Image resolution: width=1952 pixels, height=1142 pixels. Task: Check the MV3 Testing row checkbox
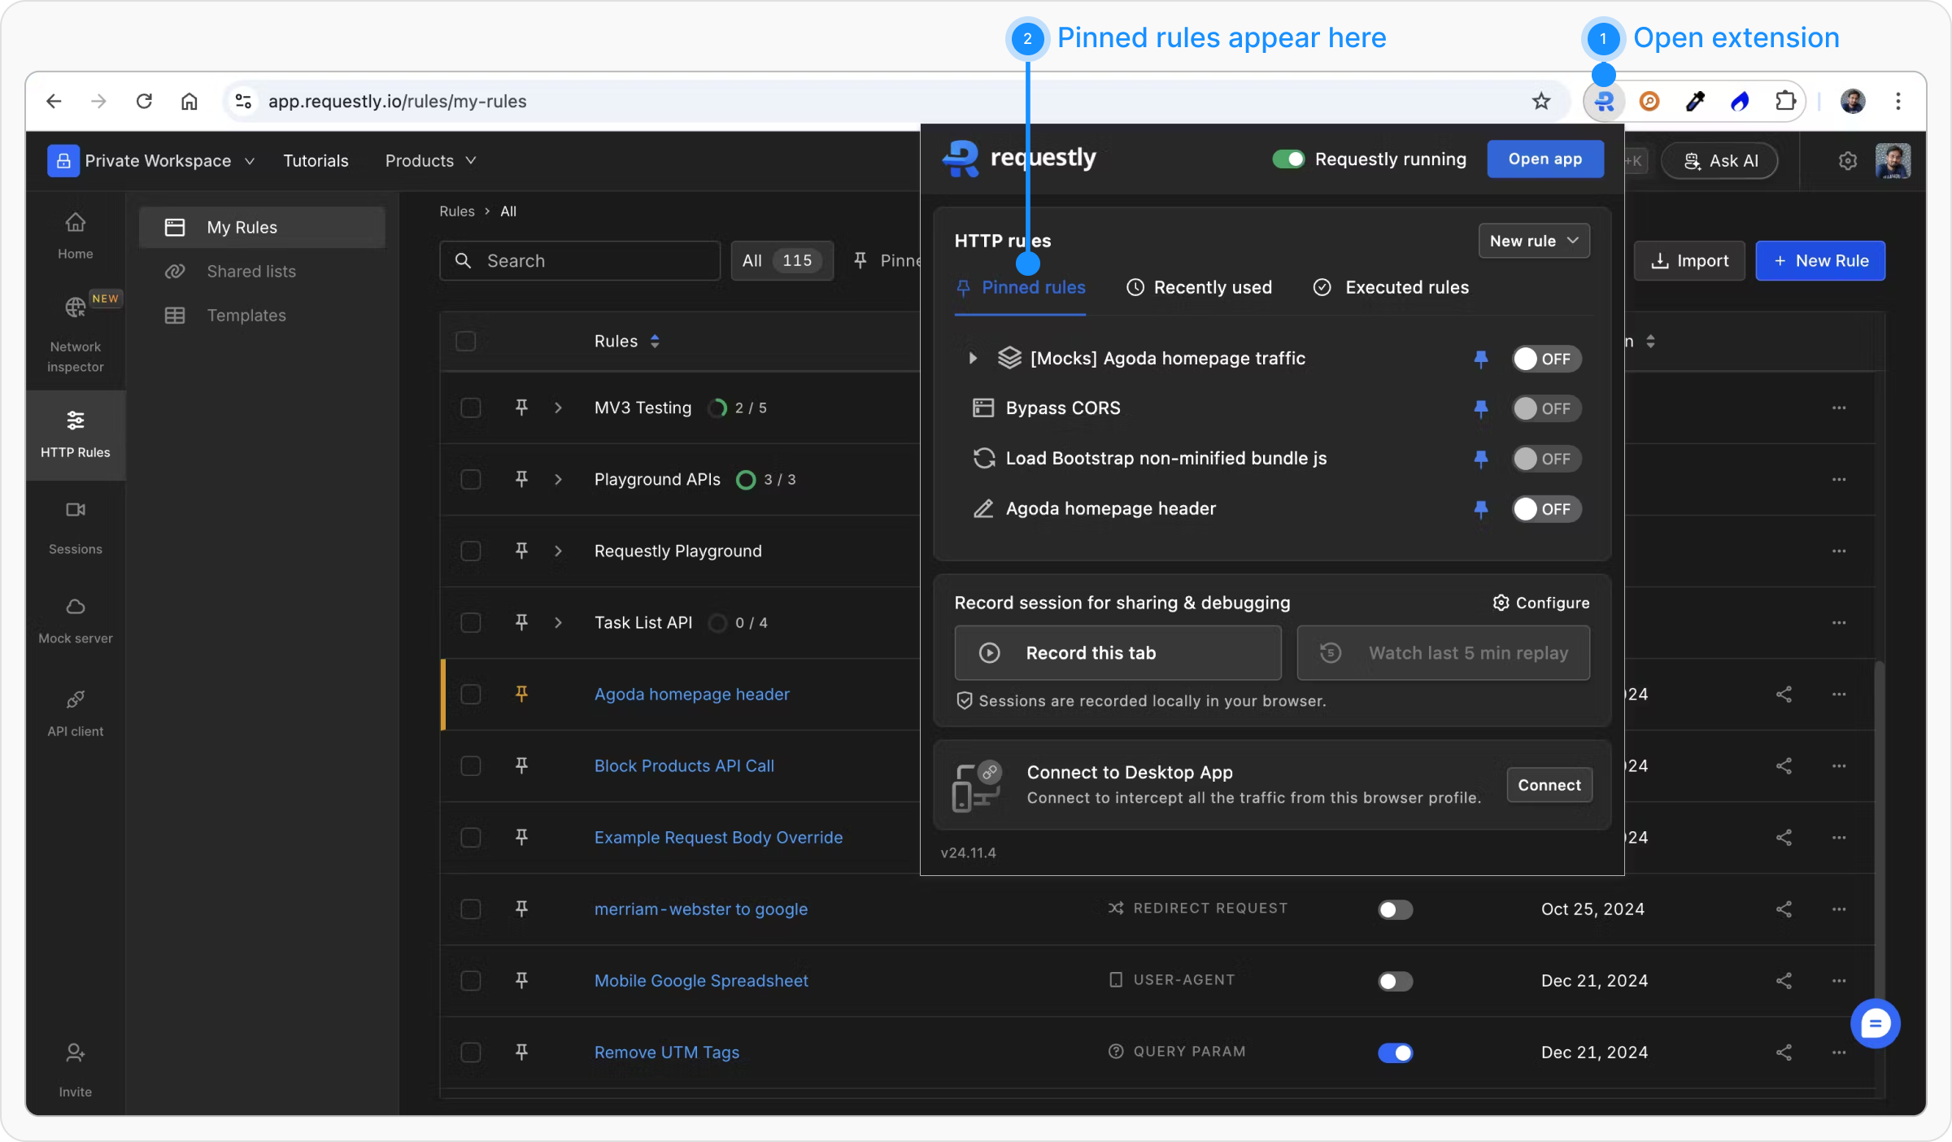click(x=470, y=408)
